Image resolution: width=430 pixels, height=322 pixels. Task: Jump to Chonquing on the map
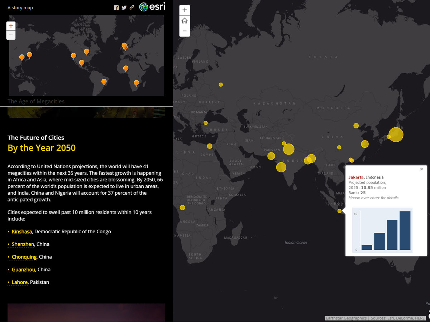(24, 257)
